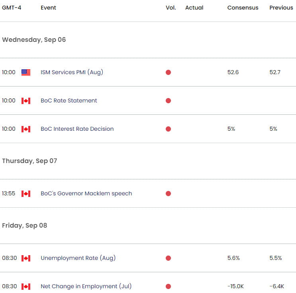Click the Canada flag beside Macklem speech
Screen dimensions: 296x293
pos(26,194)
